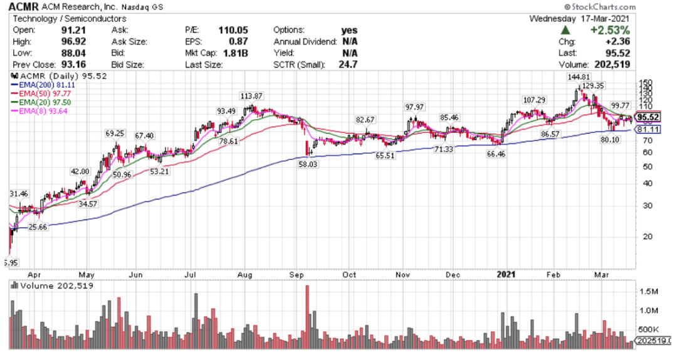Click the Options value yes
The height and width of the screenshot is (360, 677).
(x=349, y=30)
